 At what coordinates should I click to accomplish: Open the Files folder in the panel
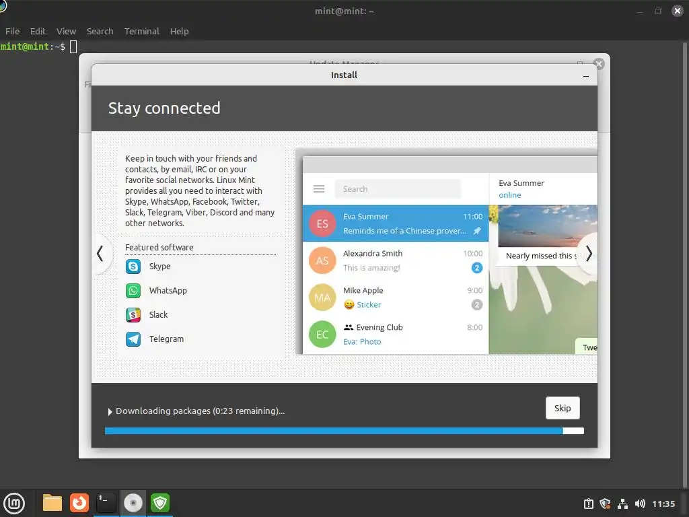click(x=52, y=503)
